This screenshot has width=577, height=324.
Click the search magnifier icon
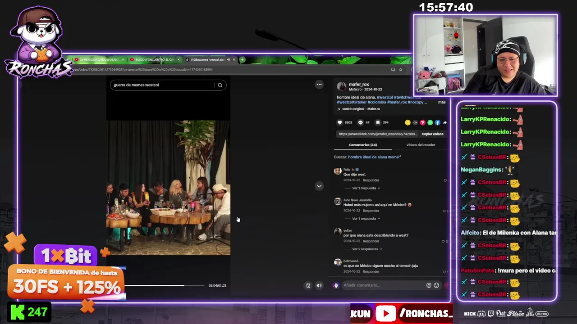[x=220, y=85]
